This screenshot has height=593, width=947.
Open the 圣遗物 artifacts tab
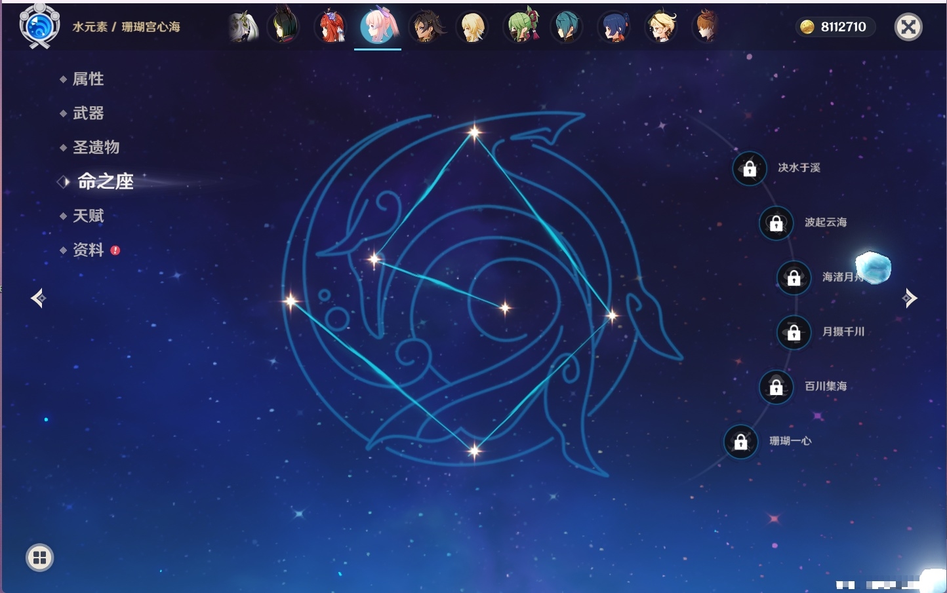tap(96, 147)
